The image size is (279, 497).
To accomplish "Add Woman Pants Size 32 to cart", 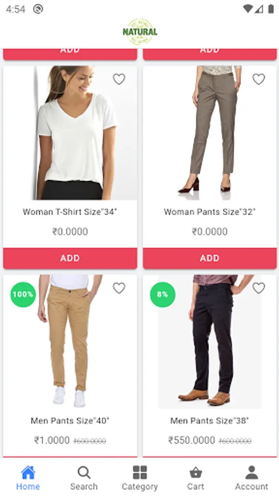I will tap(210, 258).
